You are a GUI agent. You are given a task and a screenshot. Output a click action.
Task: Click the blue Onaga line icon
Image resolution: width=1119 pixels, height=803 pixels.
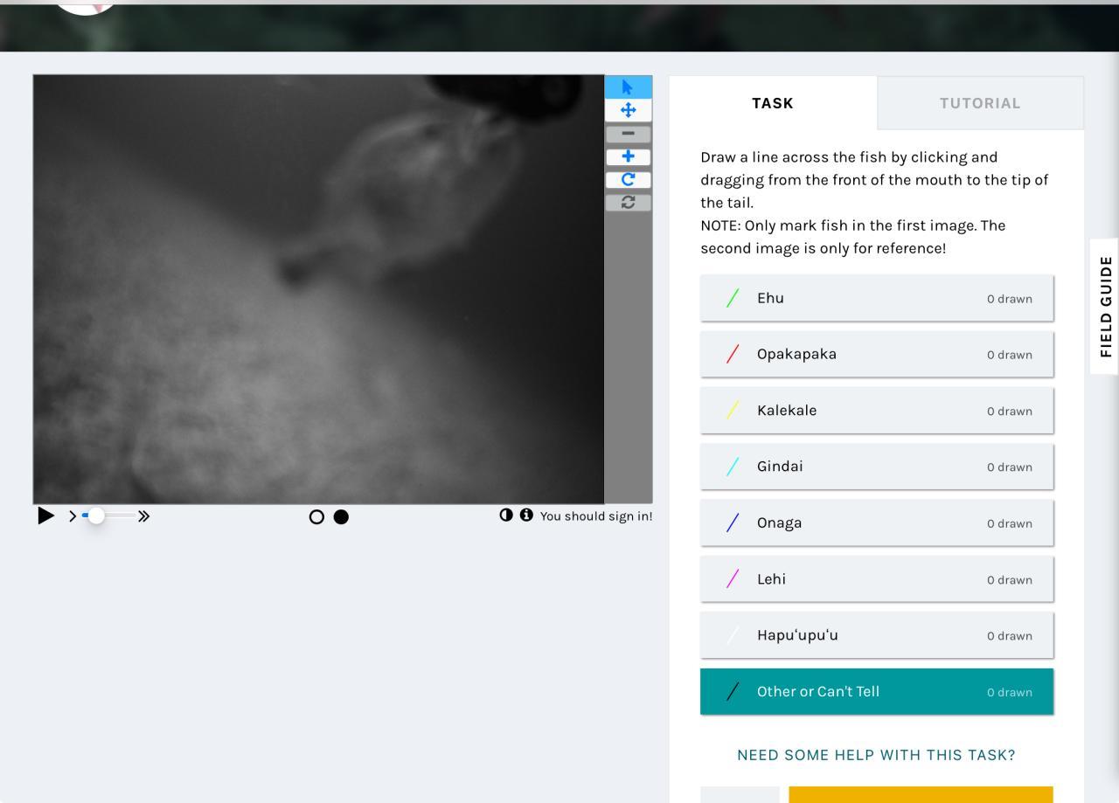tap(733, 523)
